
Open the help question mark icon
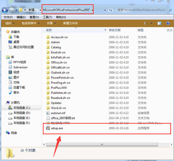[x=168, y=23]
